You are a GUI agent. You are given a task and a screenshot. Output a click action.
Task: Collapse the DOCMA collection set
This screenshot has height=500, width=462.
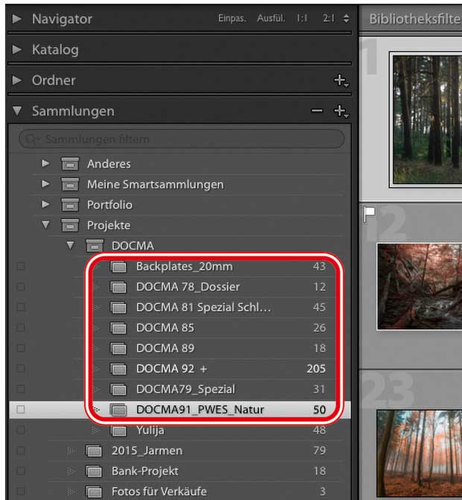[x=70, y=246]
